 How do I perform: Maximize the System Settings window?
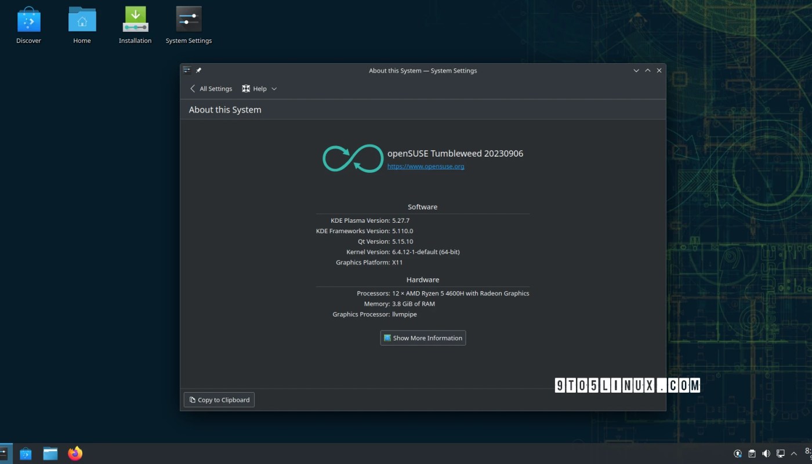pos(648,71)
